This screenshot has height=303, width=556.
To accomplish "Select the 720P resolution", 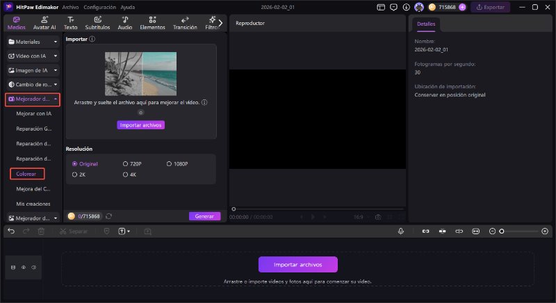I will (x=132, y=164).
